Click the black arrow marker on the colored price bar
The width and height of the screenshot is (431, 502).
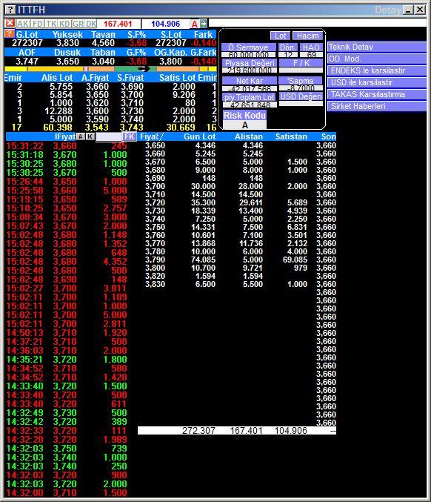pos(144,68)
